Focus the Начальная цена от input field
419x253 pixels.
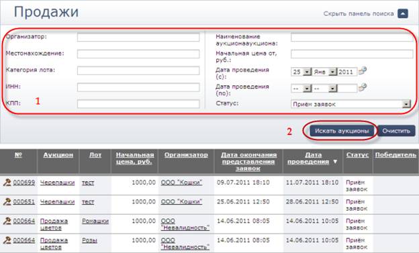(x=352, y=54)
